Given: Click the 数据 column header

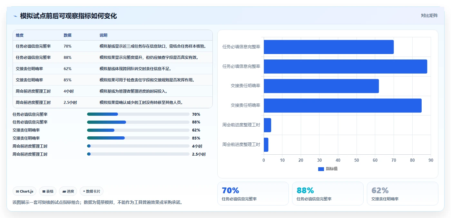Looking at the screenshot, I should tap(68, 35).
